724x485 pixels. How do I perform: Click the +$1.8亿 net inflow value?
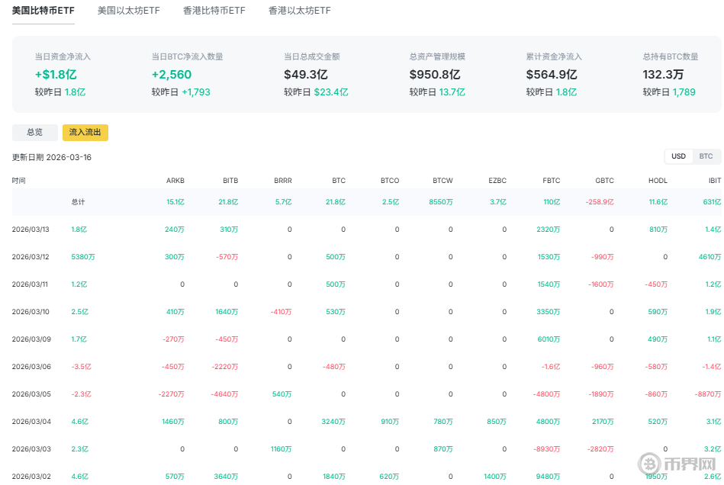(x=56, y=74)
